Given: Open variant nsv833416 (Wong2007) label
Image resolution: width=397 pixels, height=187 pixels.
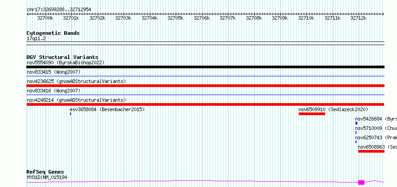Looking at the screenshot, I should point(54,91).
